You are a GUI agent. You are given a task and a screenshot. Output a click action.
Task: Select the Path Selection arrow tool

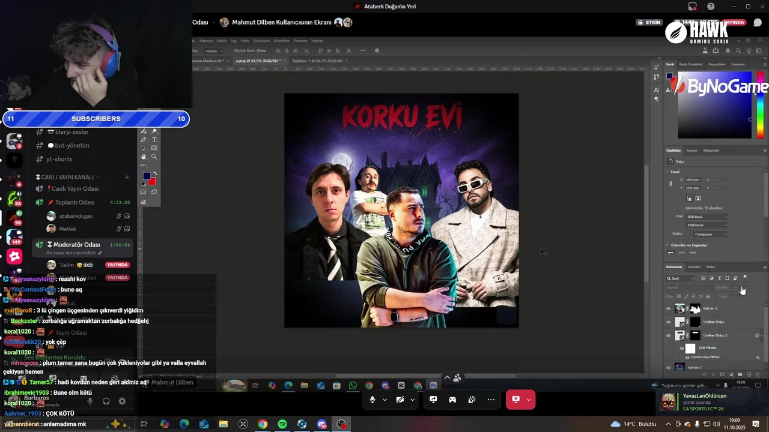(144, 148)
